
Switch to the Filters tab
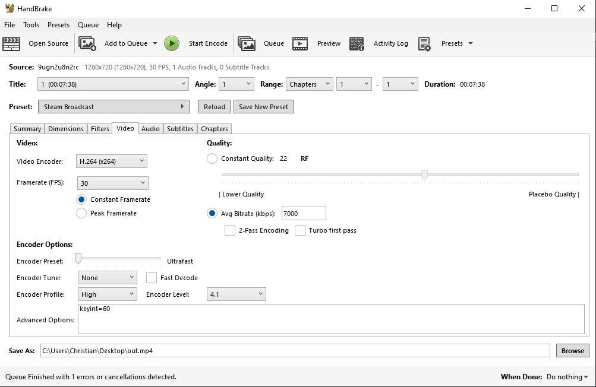pyautogui.click(x=100, y=129)
